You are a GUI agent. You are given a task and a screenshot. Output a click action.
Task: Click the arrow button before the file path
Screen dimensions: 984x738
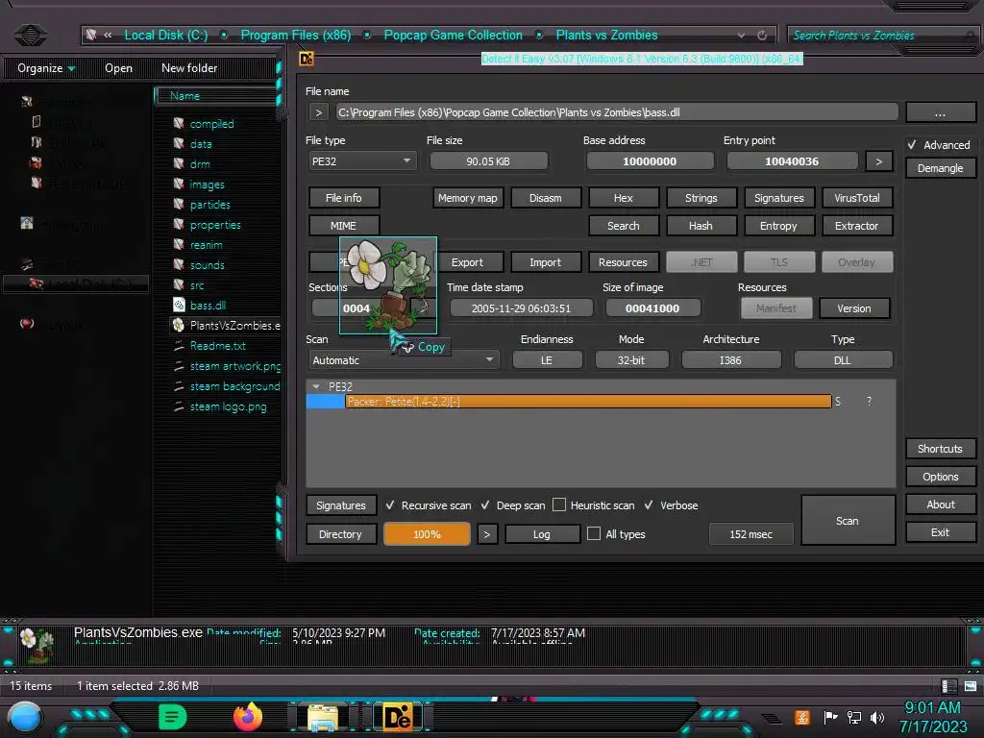[x=319, y=112]
